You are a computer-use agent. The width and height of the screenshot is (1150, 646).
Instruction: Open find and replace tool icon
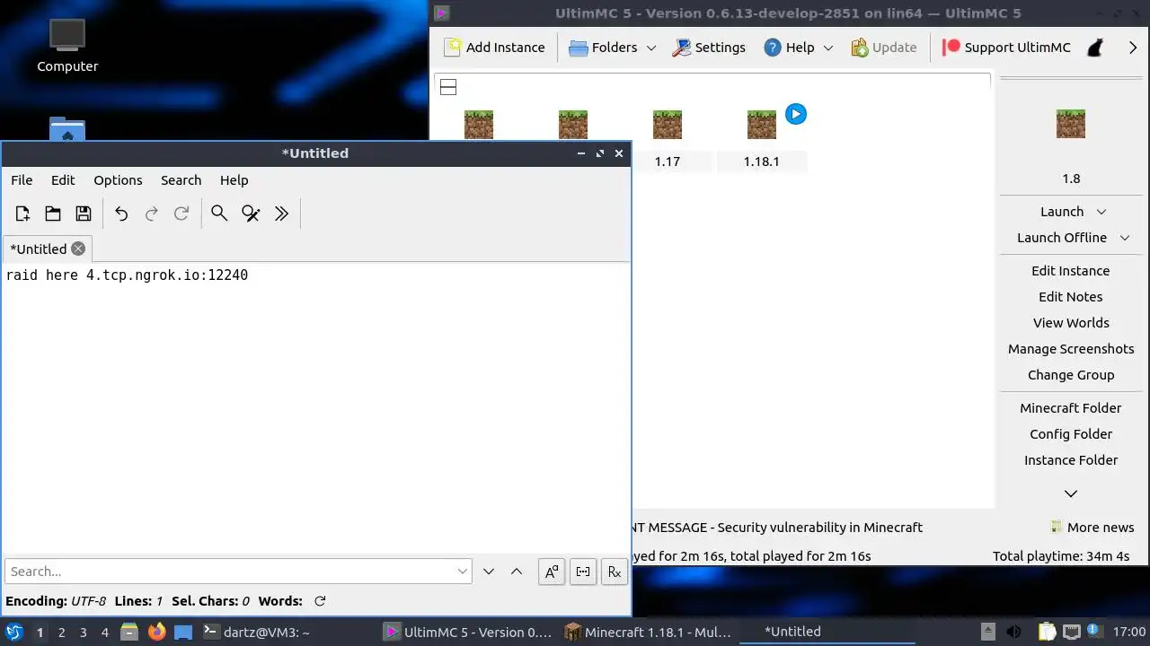(251, 214)
